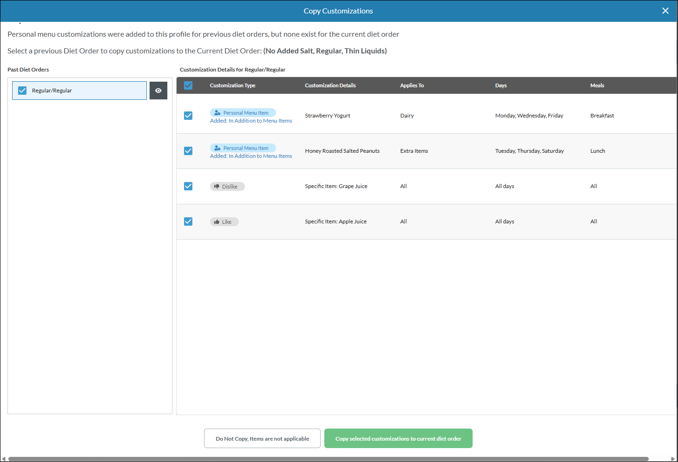The width and height of the screenshot is (678, 462).
Task: Click the left scroll arrow of horizontal scrollbar
Action: pos(4,459)
